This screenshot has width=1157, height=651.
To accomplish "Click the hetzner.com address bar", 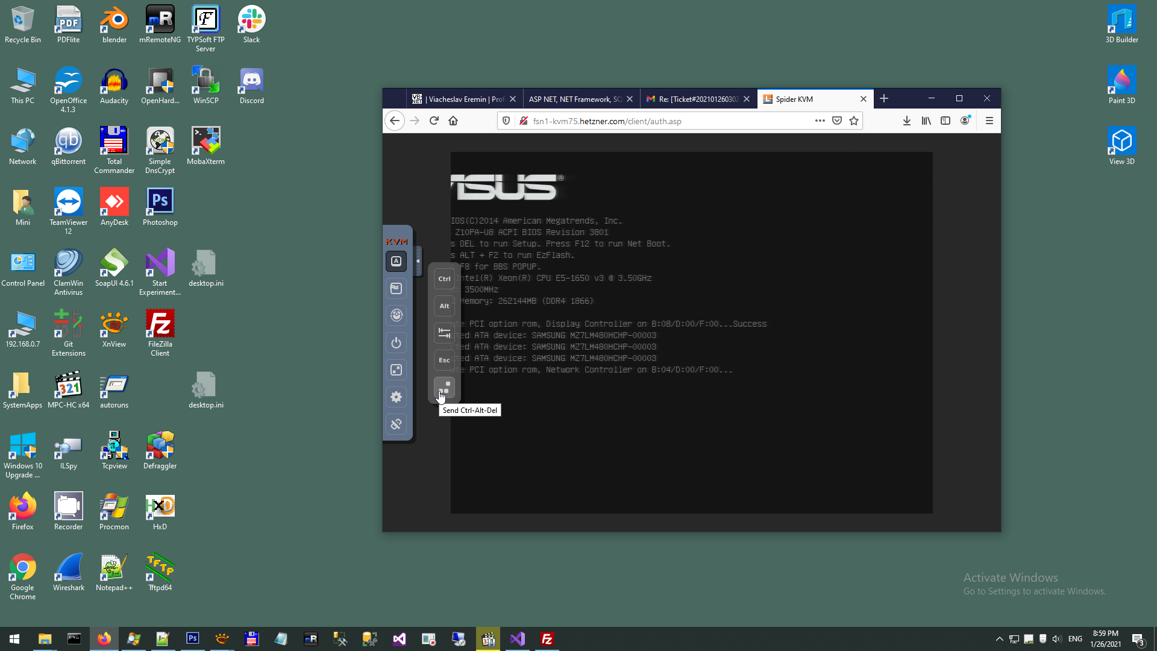I will [x=663, y=121].
